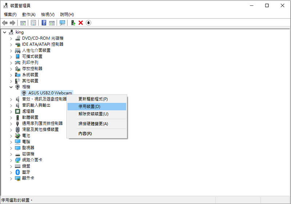Click the blue question mark help icon
The height and width of the screenshot is (204, 291).
(44, 23)
